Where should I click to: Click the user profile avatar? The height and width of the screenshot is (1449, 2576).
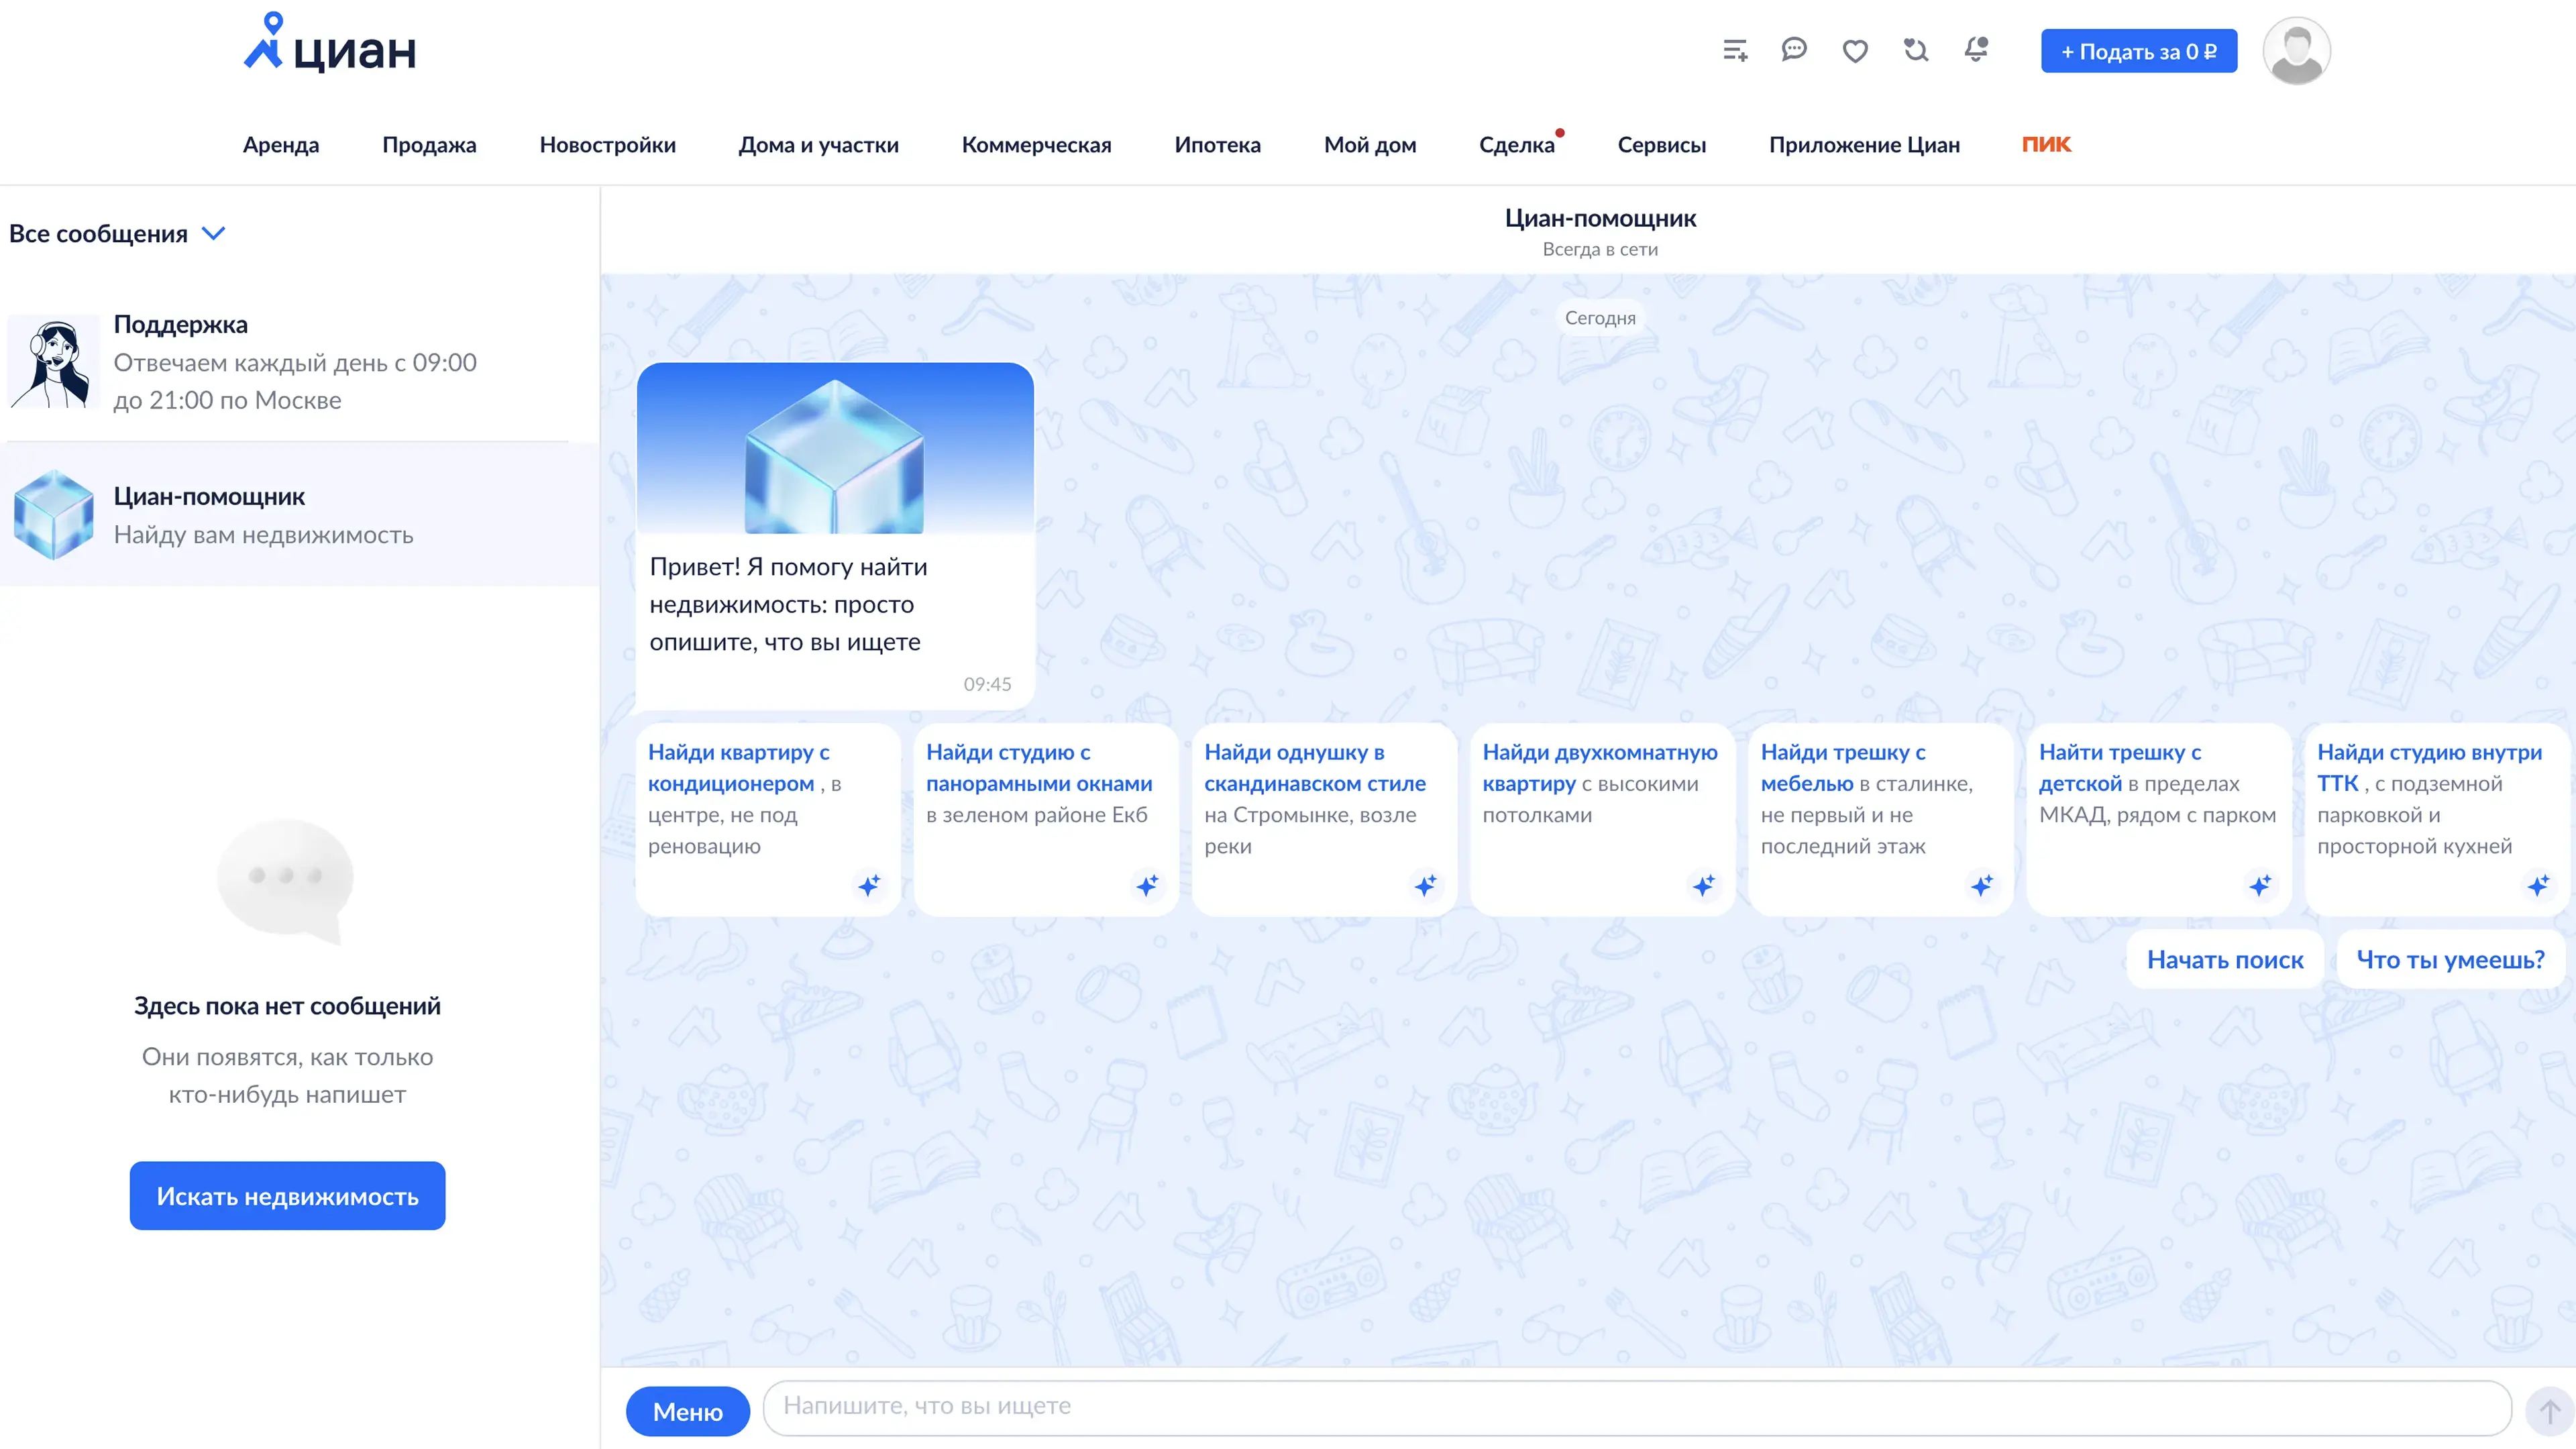click(2296, 50)
